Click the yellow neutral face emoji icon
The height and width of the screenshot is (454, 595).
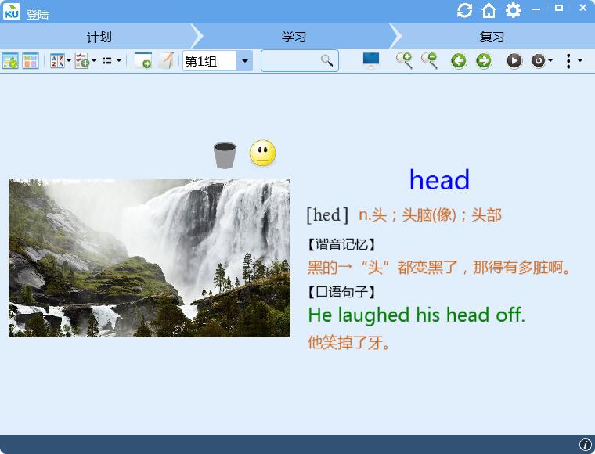click(262, 153)
